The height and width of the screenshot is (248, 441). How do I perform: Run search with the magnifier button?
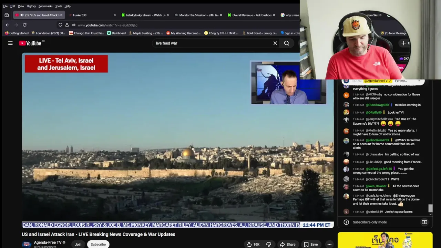coord(287,43)
